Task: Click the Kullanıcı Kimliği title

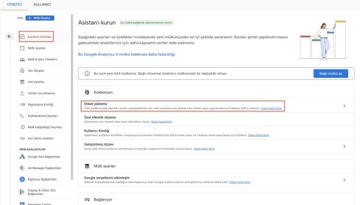Action: click(x=96, y=131)
